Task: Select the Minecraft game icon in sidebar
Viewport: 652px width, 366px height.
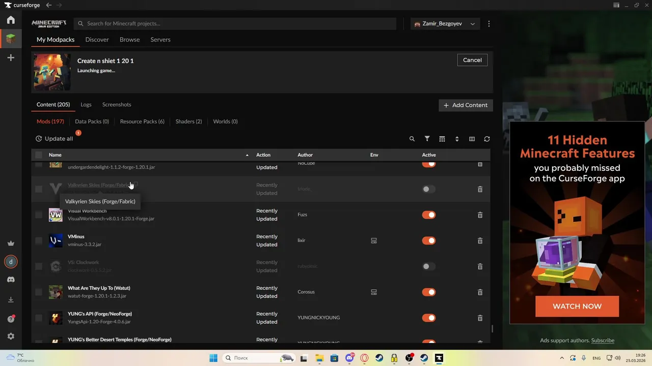Action: click(x=11, y=39)
